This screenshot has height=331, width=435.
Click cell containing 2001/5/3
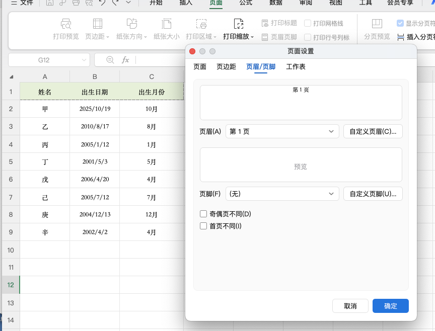click(x=95, y=161)
